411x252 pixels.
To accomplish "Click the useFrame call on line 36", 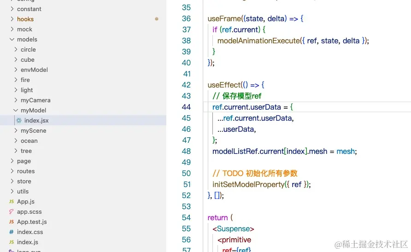I will click(x=224, y=18).
